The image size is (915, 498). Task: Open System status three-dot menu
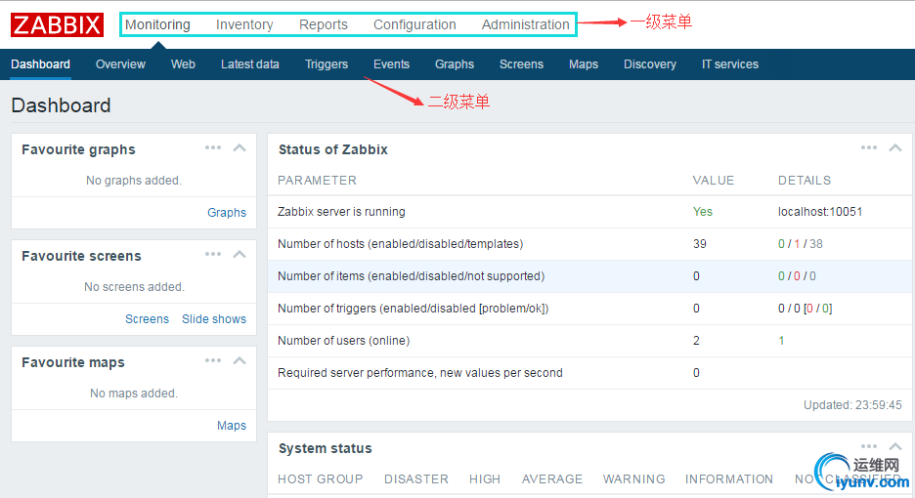pyautogui.click(x=869, y=446)
